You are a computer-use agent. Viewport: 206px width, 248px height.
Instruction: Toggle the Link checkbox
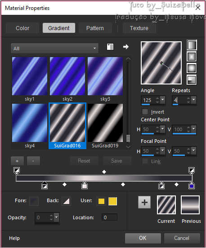145,161
